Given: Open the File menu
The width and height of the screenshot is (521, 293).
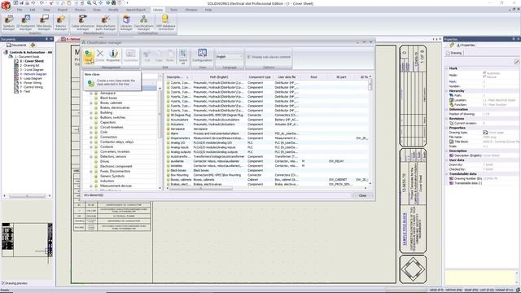Looking at the screenshot, I should pos(20,10).
